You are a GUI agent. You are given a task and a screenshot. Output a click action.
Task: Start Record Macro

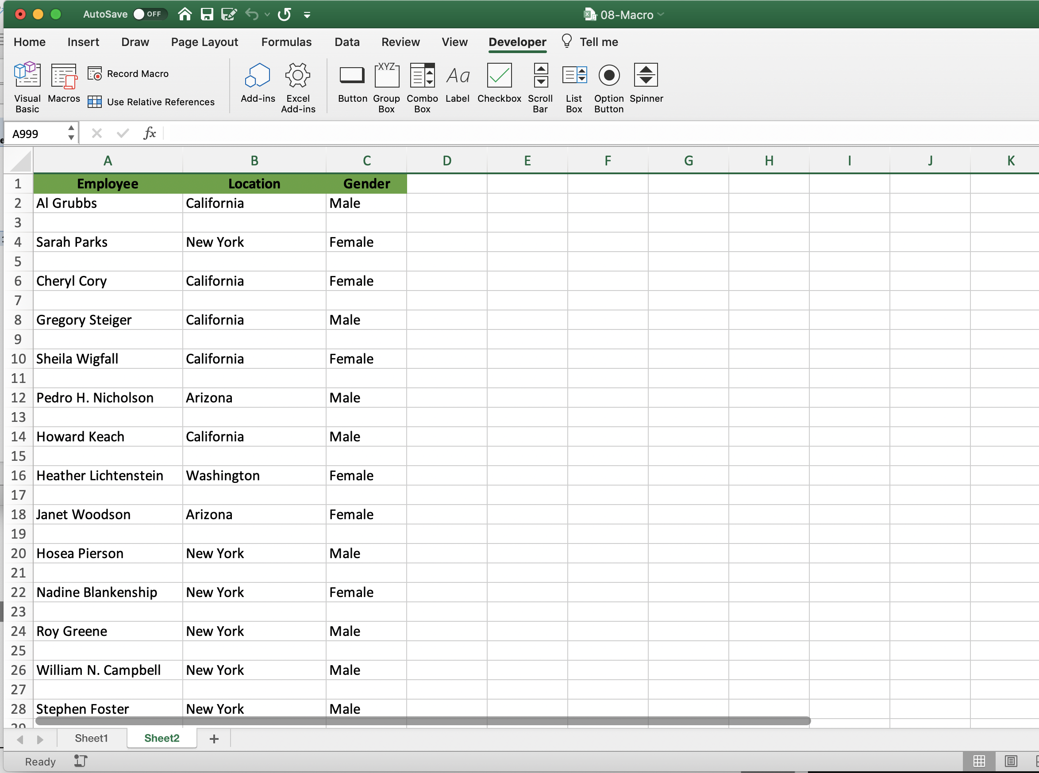click(128, 74)
